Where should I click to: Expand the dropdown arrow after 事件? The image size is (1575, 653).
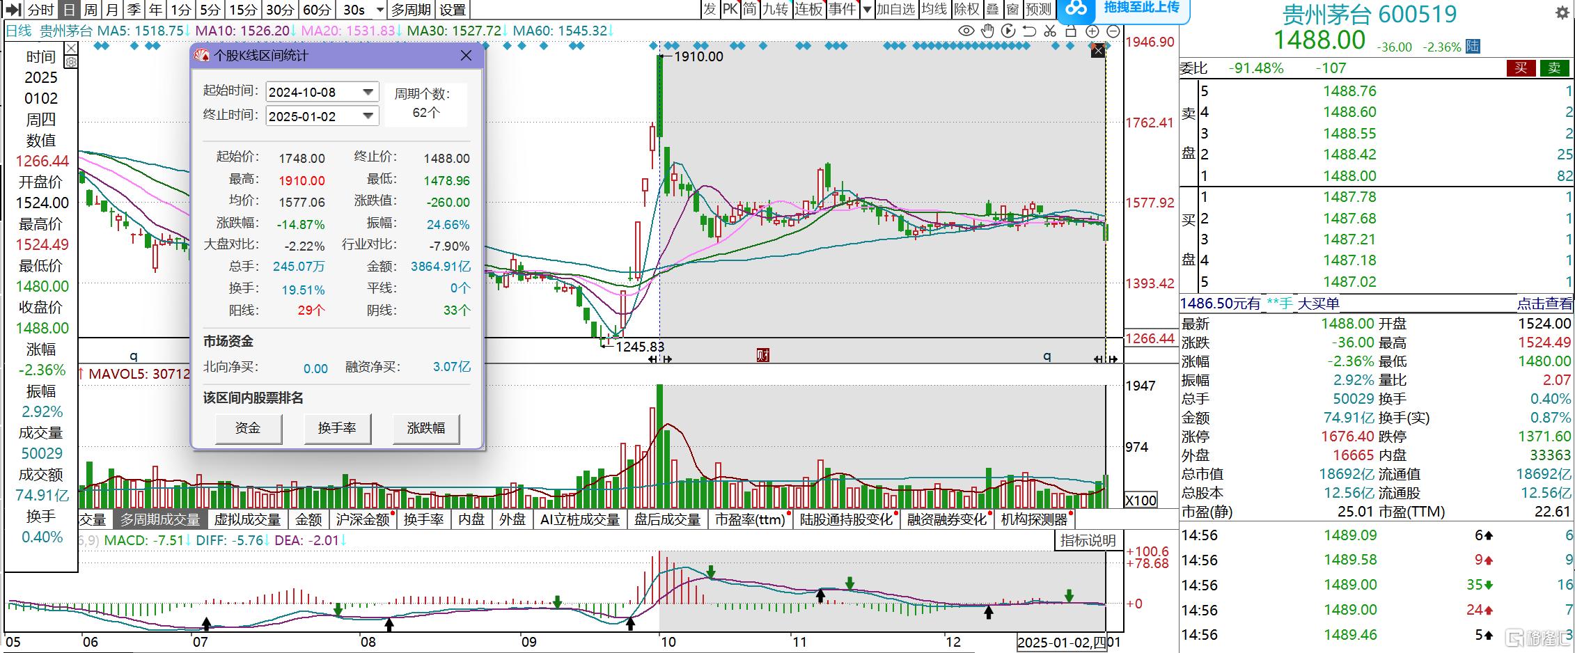pos(867,10)
